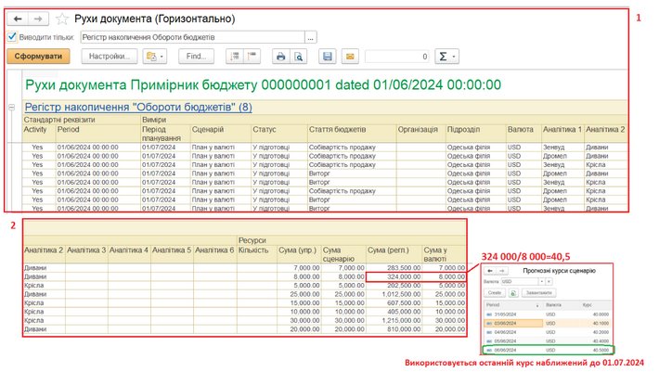Click the back navigation arrow
The height and width of the screenshot is (372, 659).
click(19, 18)
